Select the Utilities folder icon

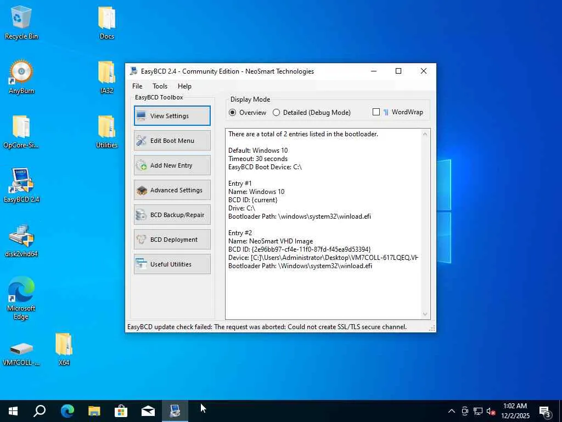[107, 131]
